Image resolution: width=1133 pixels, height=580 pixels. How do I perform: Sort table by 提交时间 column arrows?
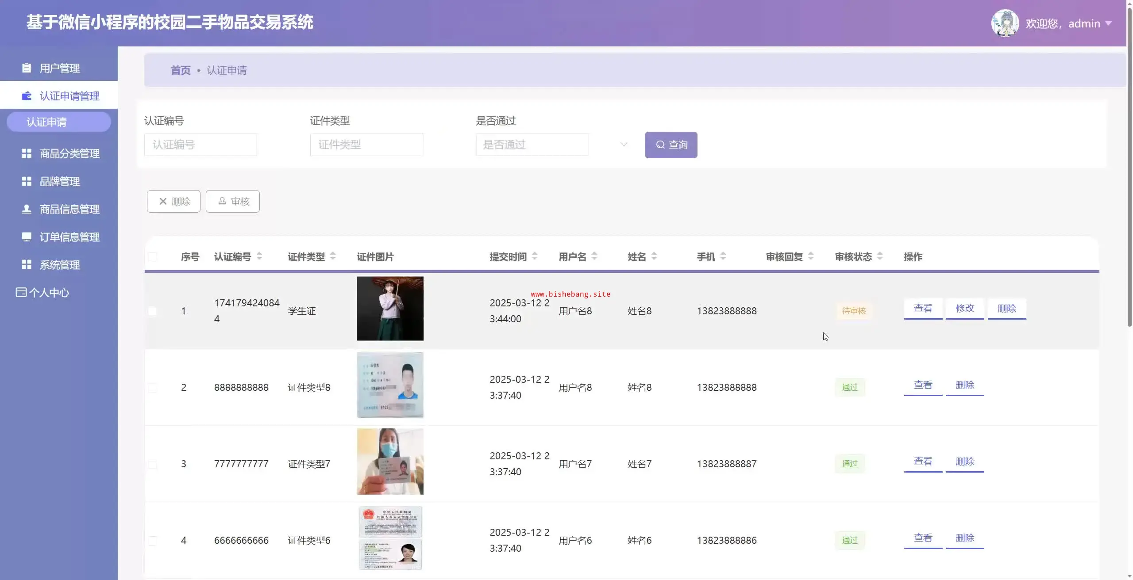click(x=535, y=256)
